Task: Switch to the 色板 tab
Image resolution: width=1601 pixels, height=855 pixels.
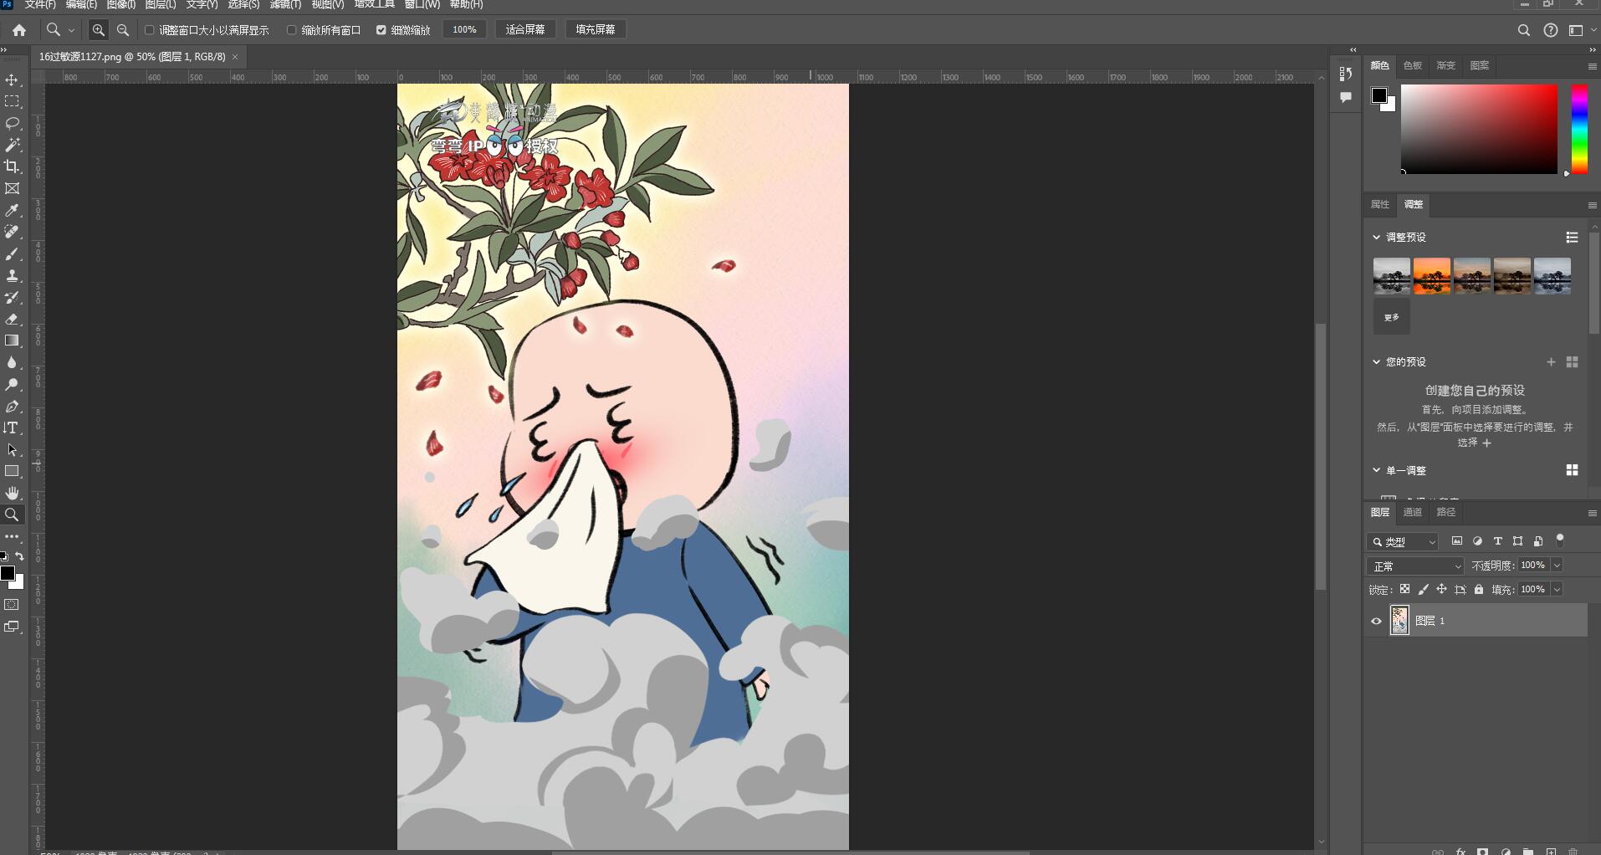Action: point(1413,65)
